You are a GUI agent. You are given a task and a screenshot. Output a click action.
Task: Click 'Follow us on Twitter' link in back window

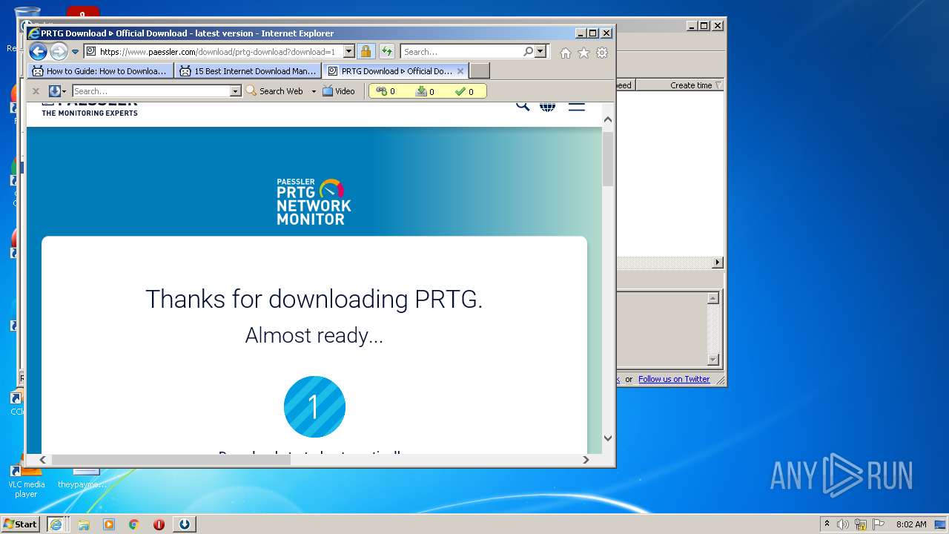coord(674,379)
